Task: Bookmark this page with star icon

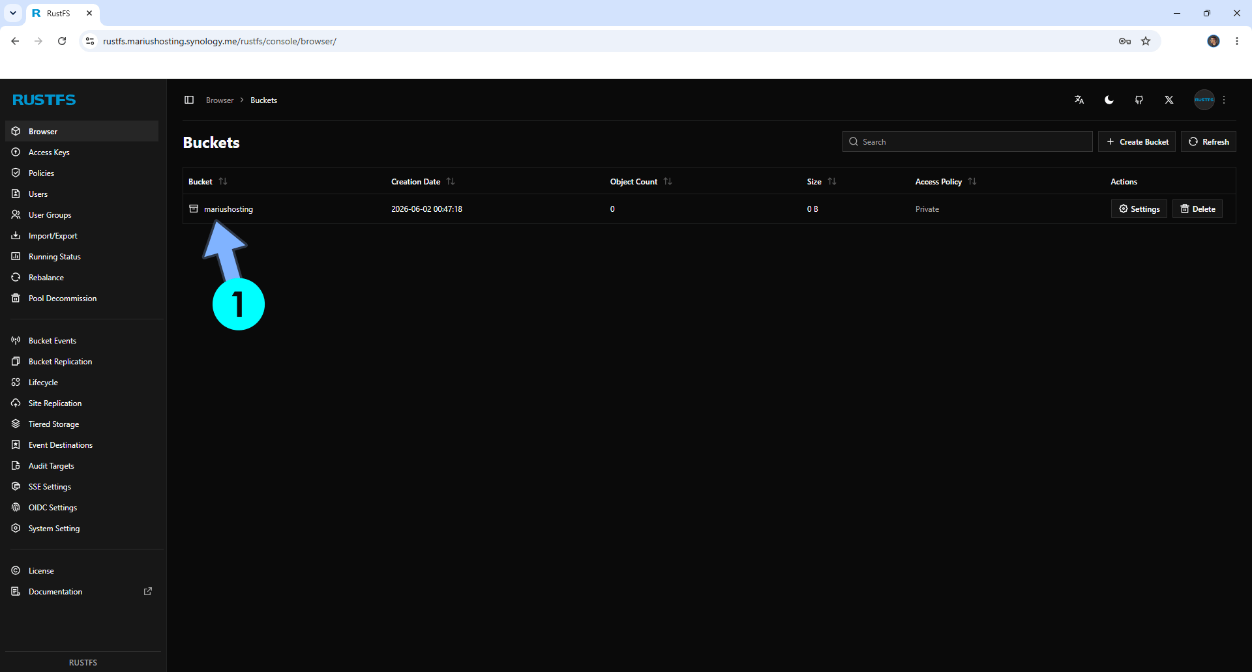Action: coord(1146,41)
